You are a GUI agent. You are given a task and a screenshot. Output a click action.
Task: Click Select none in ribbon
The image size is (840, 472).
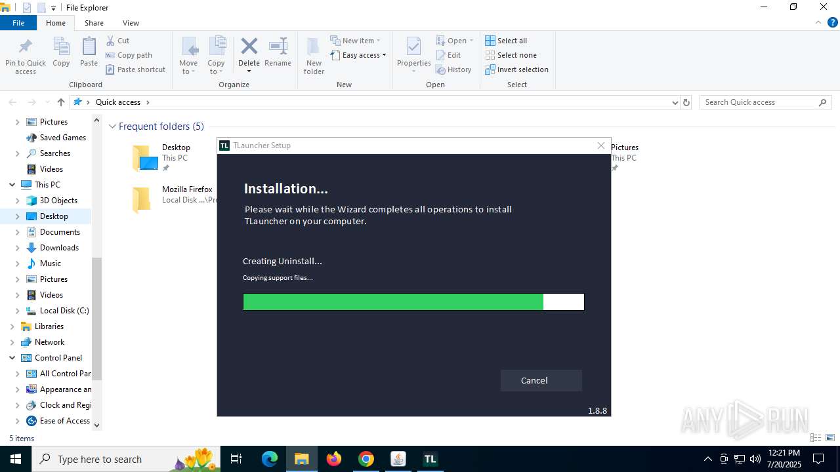point(511,55)
